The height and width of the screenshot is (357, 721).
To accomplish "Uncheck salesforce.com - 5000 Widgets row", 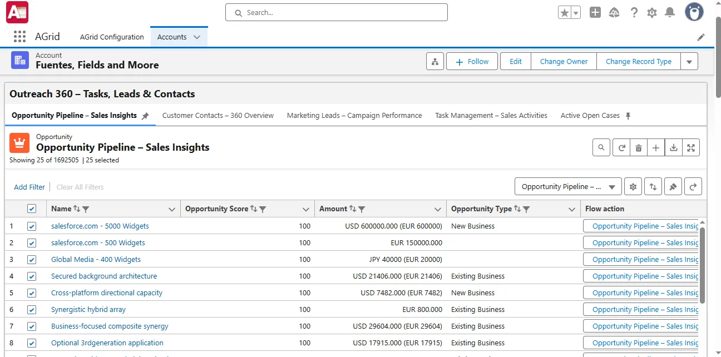I will coord(32,226).
